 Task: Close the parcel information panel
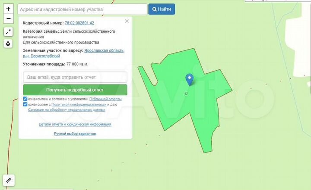pos(127,21)
